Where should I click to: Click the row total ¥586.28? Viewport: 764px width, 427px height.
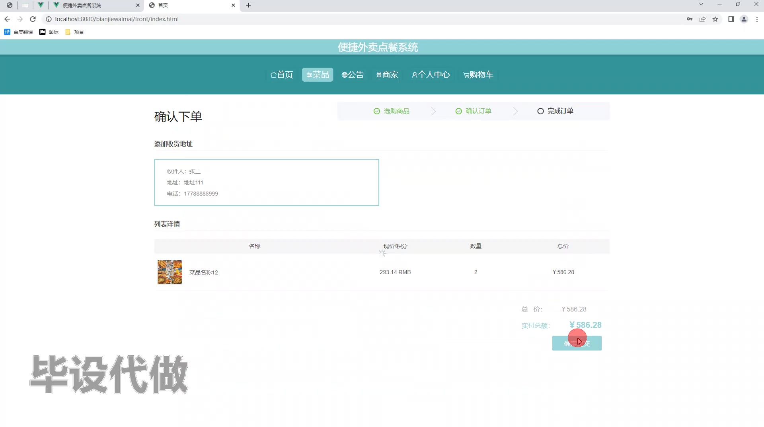pyautogui.click(x=563, y=272)
